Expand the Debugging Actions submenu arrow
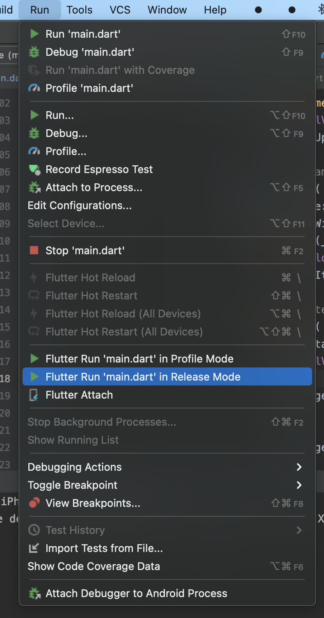Viewport: 324px width, 618px height. pyautogui.click(x=299, y=467)
